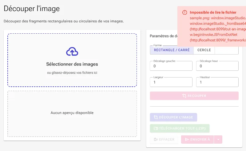
Task: Click the w.beginInvokeJSFromDotNet error line
Action: click(213, 35)
